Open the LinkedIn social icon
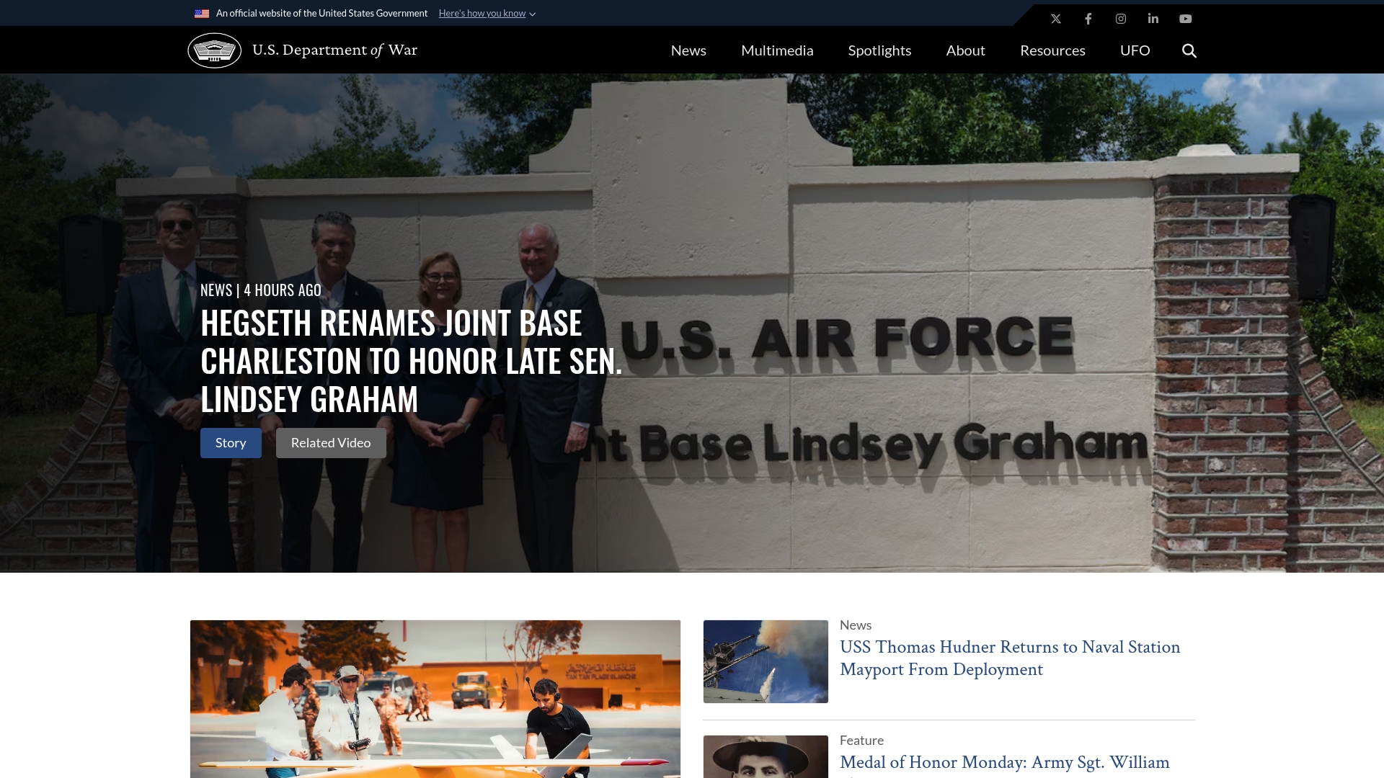This screenshot has width=1384, height=778. tap(1153, 19)
